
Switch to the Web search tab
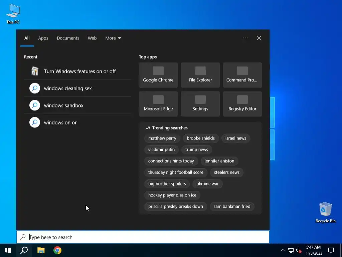(92, 38)
